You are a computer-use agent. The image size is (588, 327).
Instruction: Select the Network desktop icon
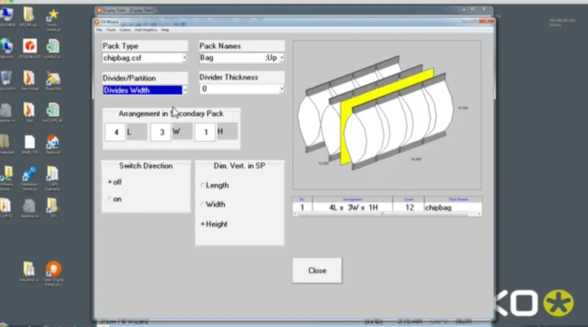[7, 46]
